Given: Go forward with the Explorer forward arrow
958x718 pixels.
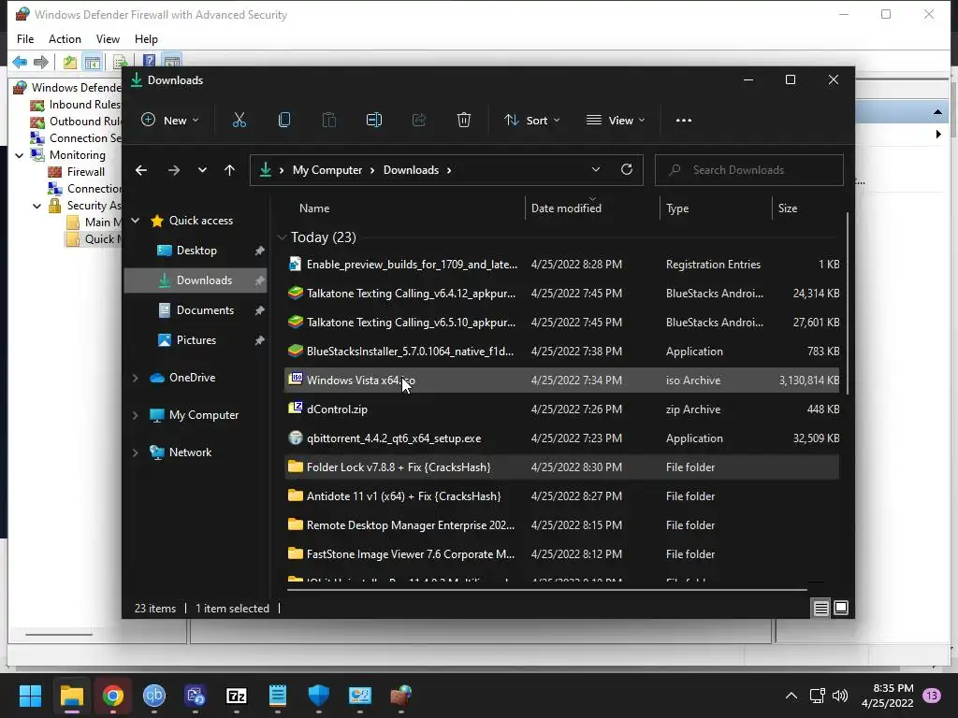Looking at the screenshot, I should pyautogui.click(x=173, y=170).
